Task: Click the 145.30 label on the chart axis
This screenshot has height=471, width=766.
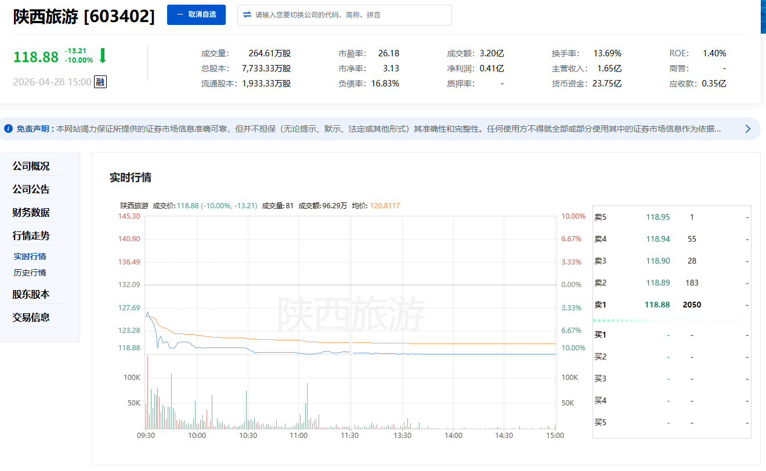Action: coord(129,216)
